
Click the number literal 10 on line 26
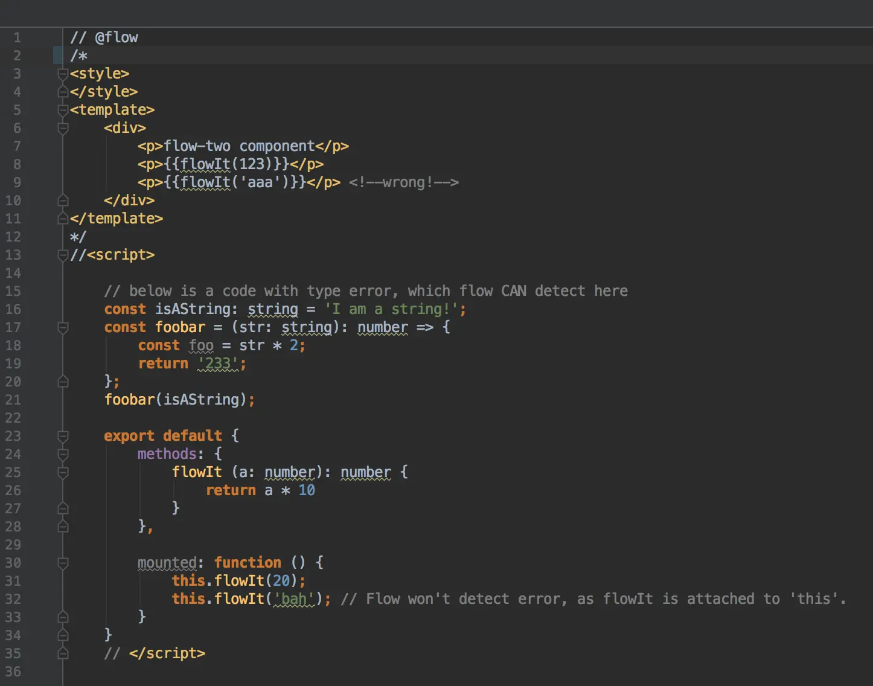[307, 490]
